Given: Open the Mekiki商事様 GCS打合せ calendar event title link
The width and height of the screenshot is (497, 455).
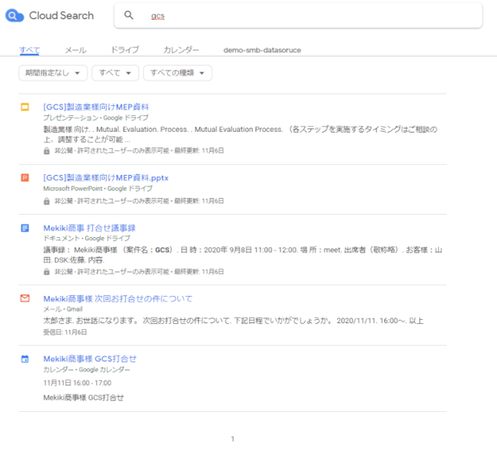Looking at the screenshot, I should [x=90, y=359].
